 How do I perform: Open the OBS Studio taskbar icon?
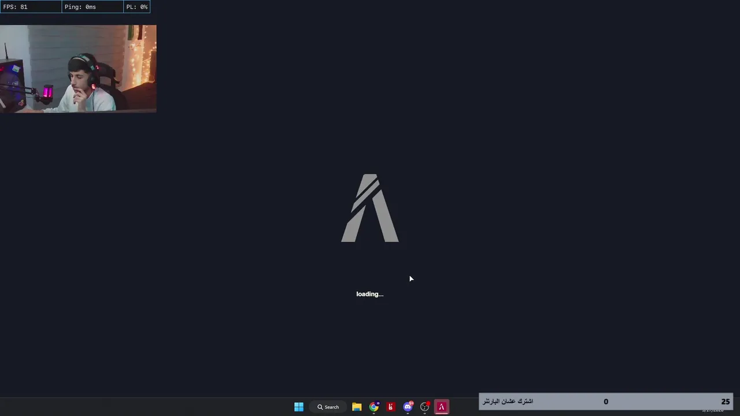pyautogui.click(x=425, y=407)
